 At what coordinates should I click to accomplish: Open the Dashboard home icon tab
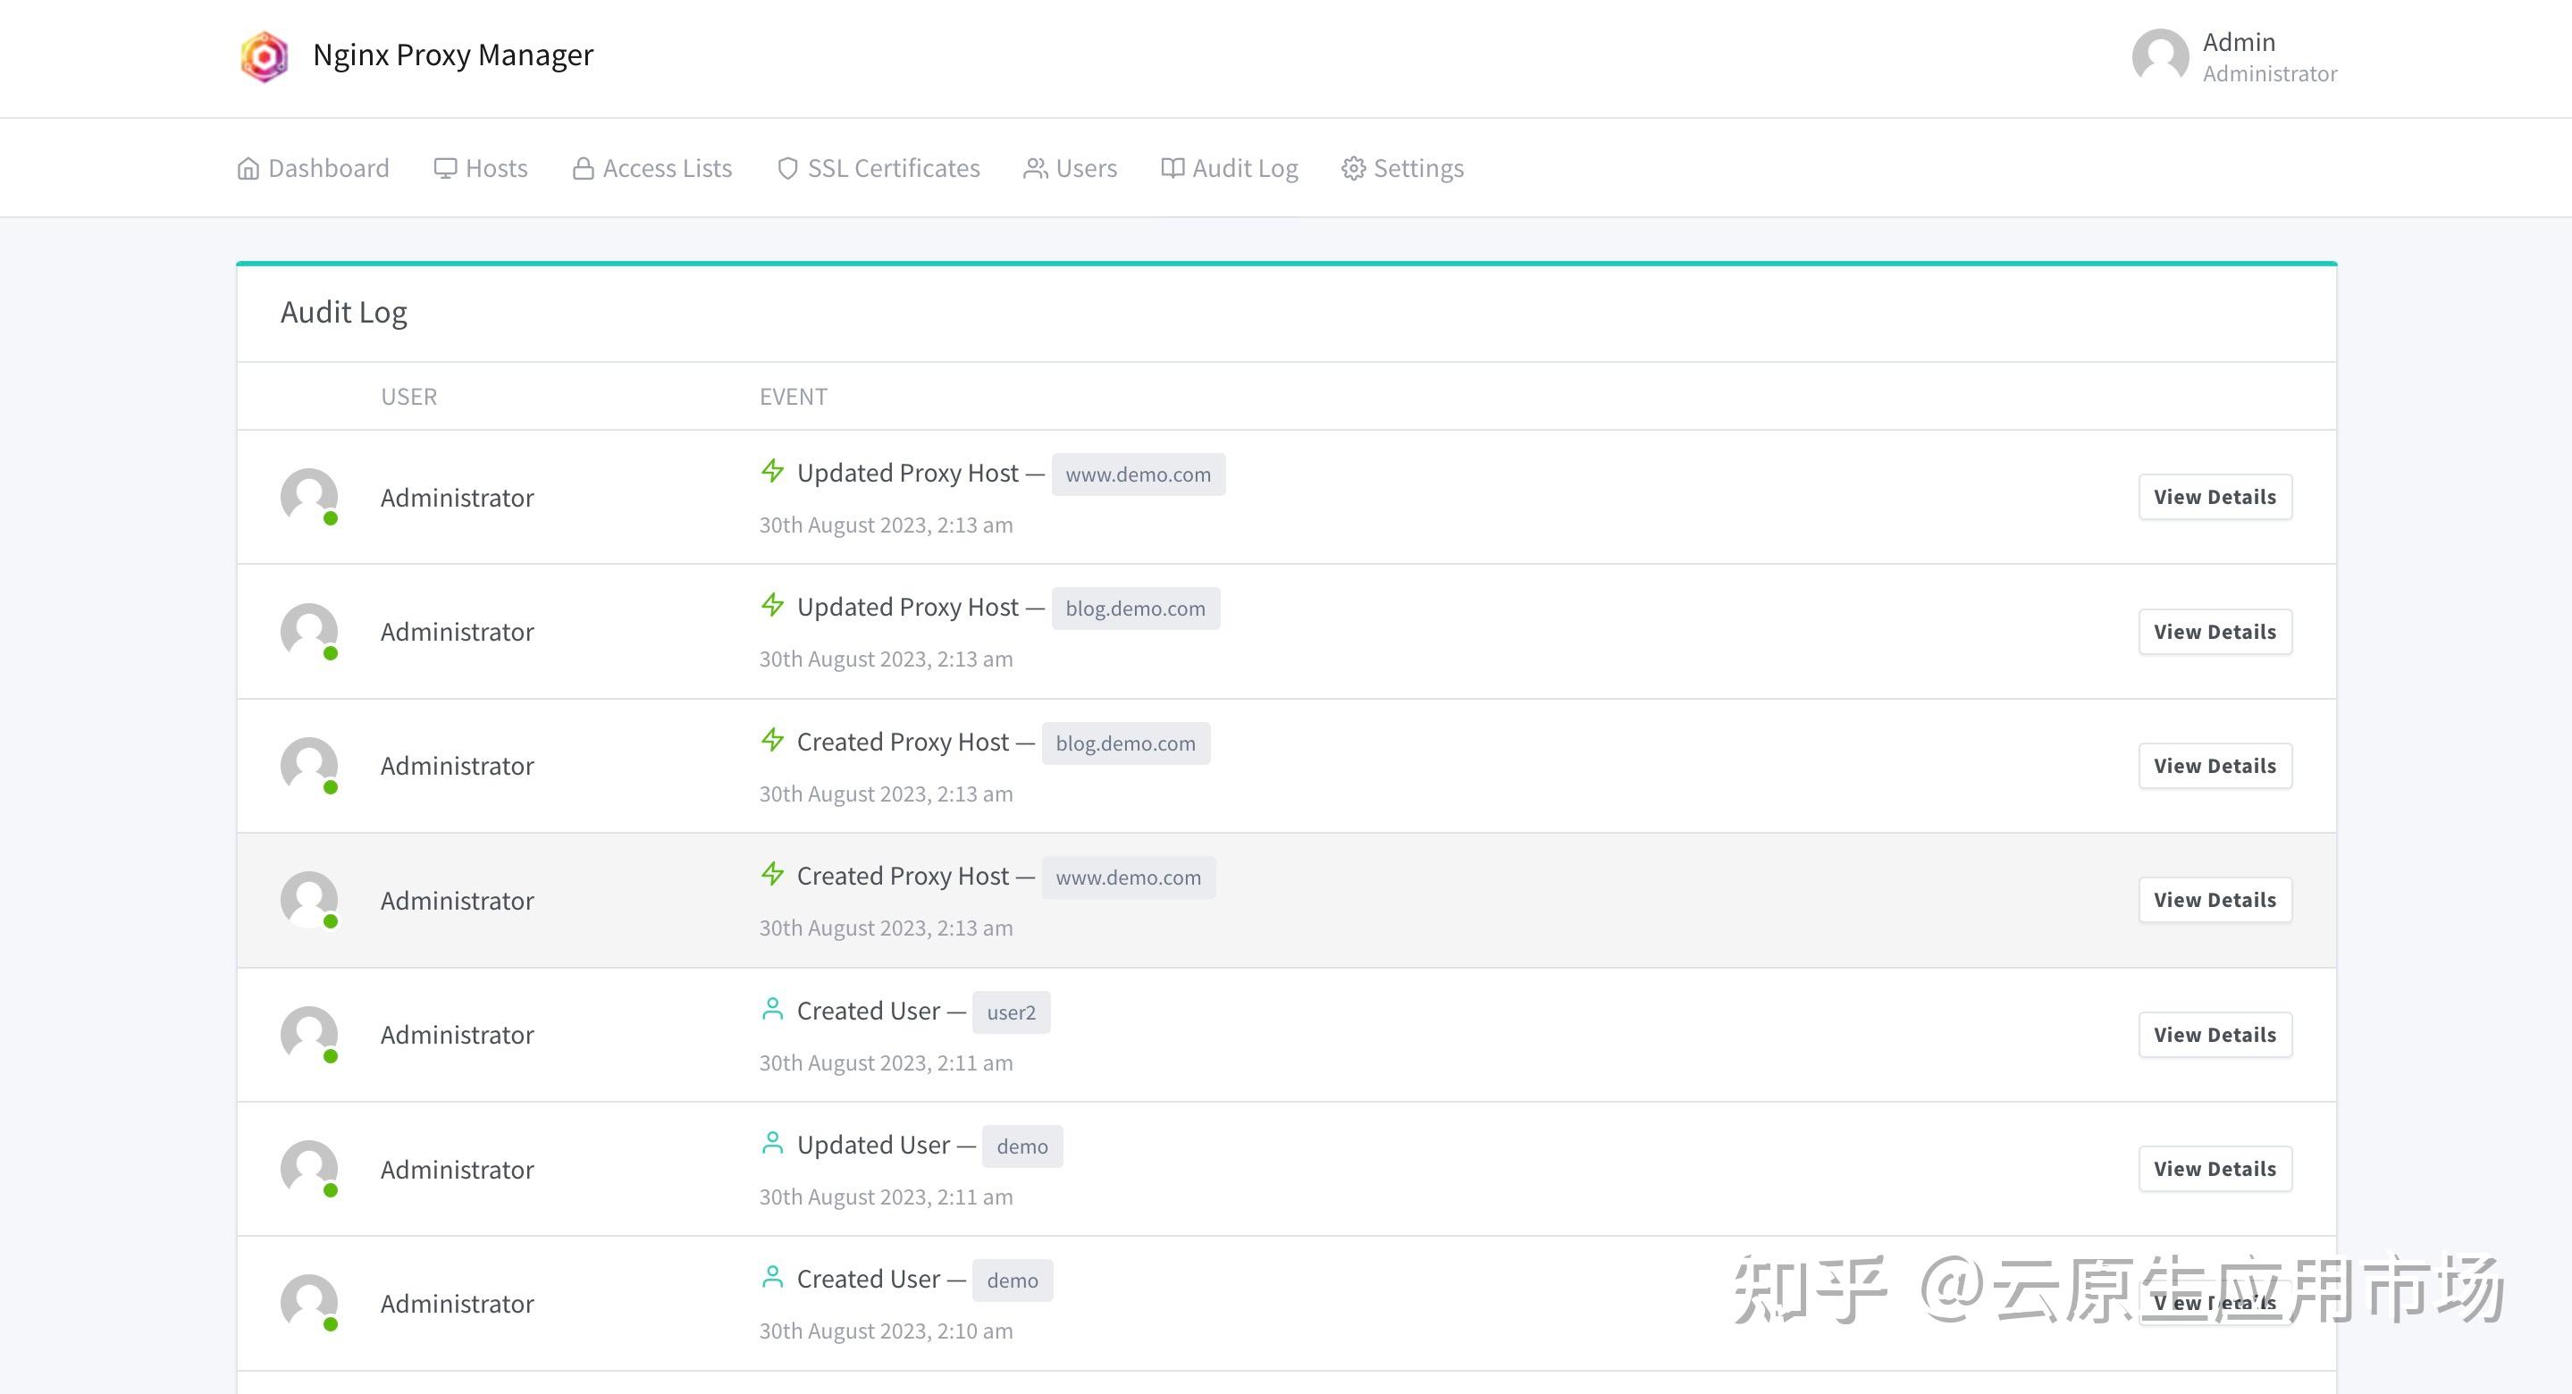(248, 169)
